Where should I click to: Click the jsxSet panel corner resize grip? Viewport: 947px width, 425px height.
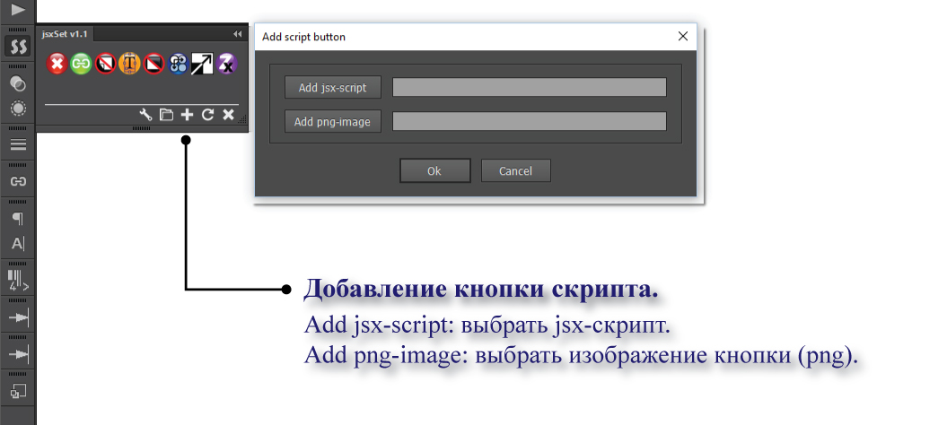pyautogui.click(x=242, y=121)
